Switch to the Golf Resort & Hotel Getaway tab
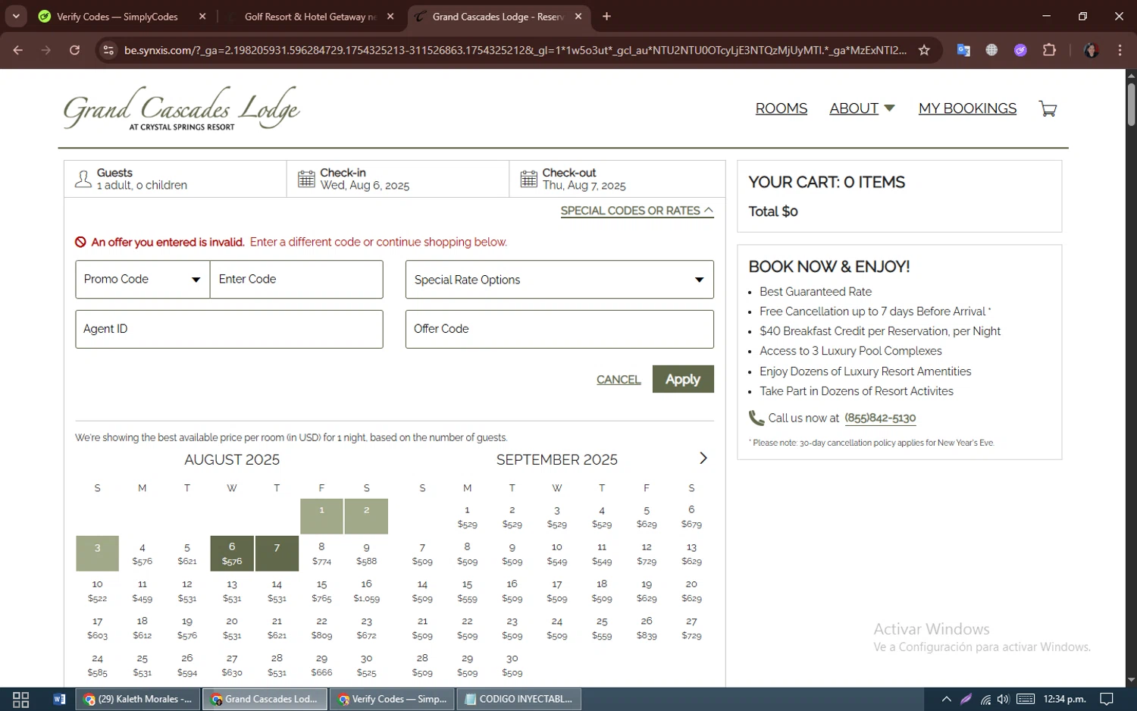The image size is (1137, 711). (x=311, y=17)
